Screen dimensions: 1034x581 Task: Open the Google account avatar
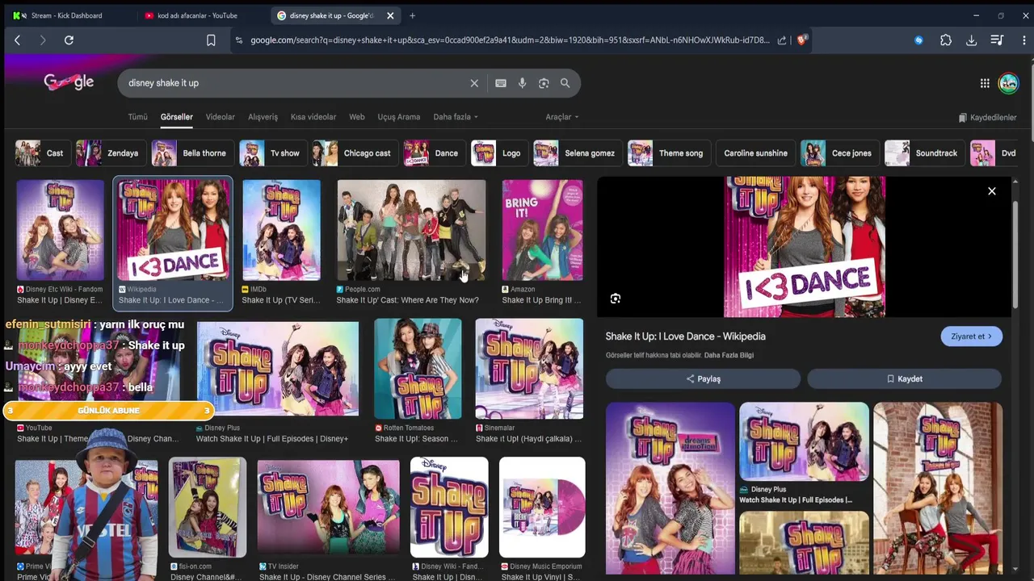point(1008,83)
